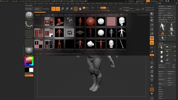Screen dimensions: 178x100
Task: Open the Standard brush thumbnail selector
Action: pos(29,16)
